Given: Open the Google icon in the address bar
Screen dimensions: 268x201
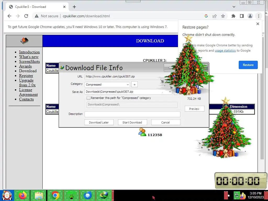Looking at the screenshot, I should (x=206, y=16).
